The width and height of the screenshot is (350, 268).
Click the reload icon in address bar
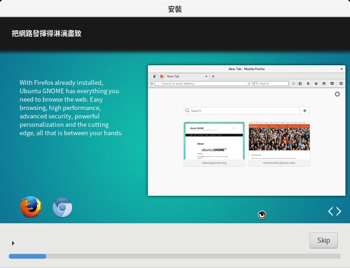tap(249, 83)
